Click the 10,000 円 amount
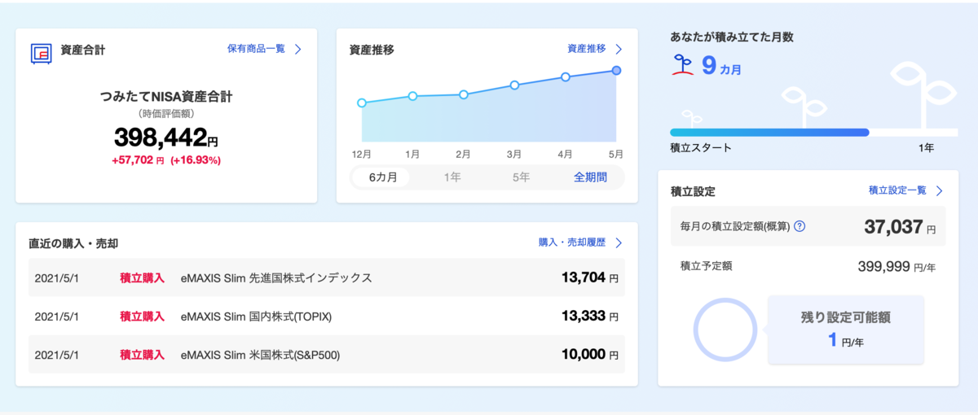The width and height of the screenshot is (978, 415). click(x=590, y=355)
